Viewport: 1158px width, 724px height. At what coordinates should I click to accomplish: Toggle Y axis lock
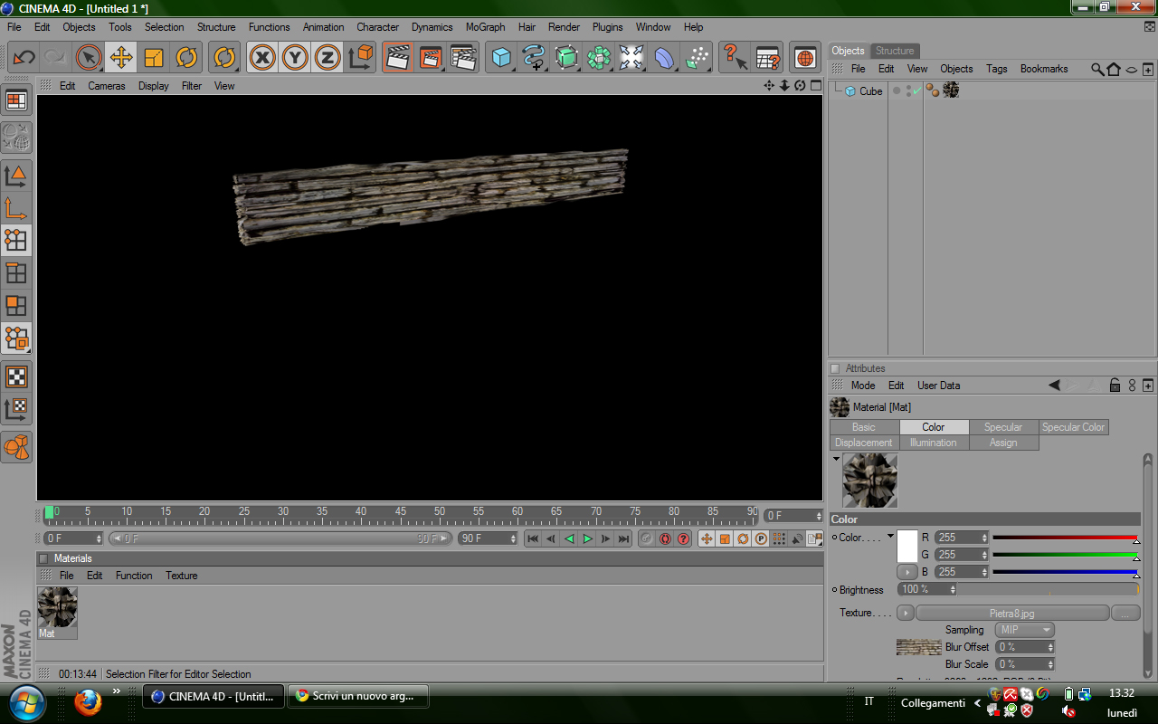click(x=295, y=58)
